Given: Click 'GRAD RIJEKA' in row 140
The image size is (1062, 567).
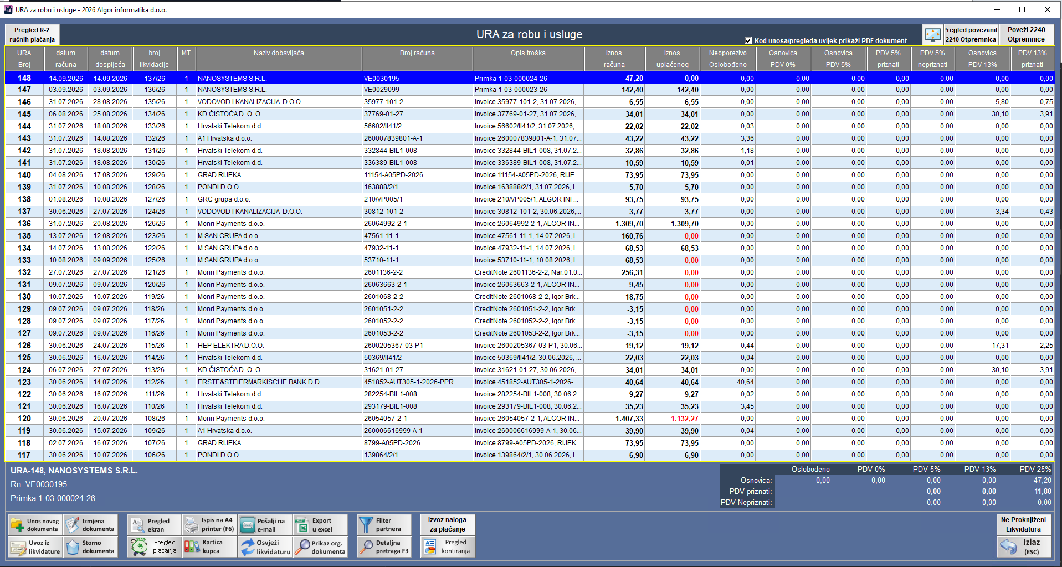Looking at the screenshot, I should tap(279, 175).
